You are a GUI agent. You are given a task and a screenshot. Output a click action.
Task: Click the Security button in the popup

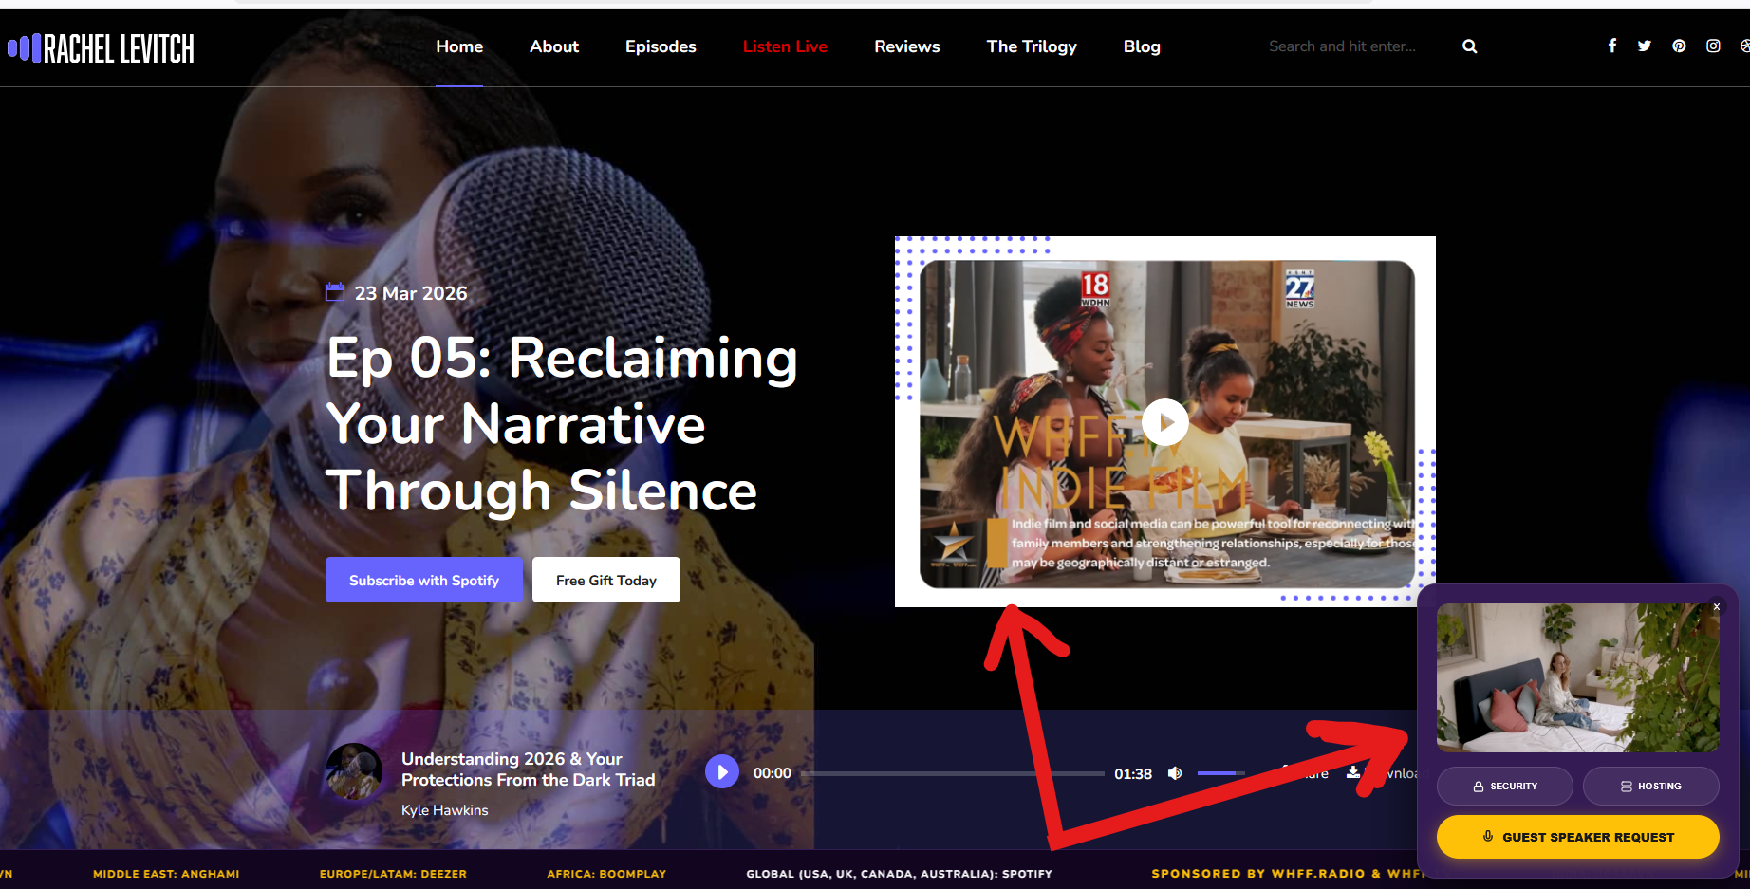click(x=1504, y=786)
